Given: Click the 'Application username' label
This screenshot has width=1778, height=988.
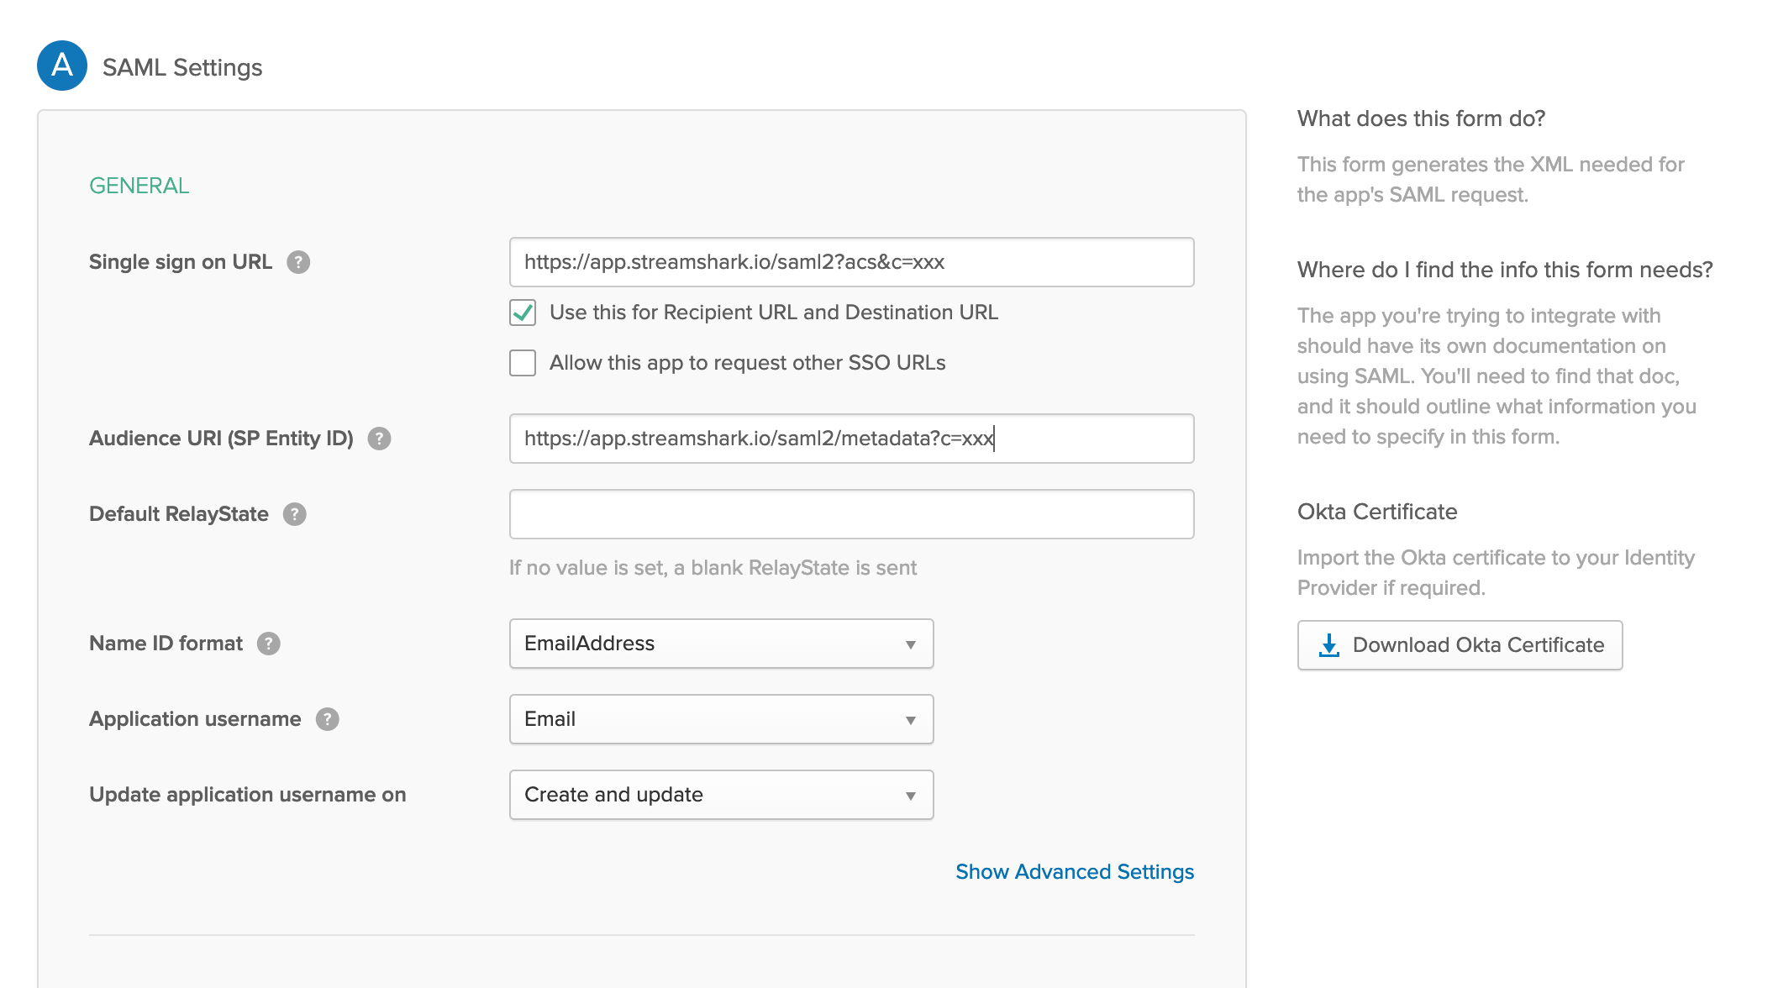Looking at the screenshot, I should (x=195, y=719).
